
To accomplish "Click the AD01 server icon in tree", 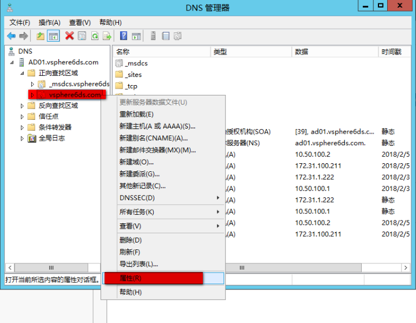I will click(x=22, y=63).
